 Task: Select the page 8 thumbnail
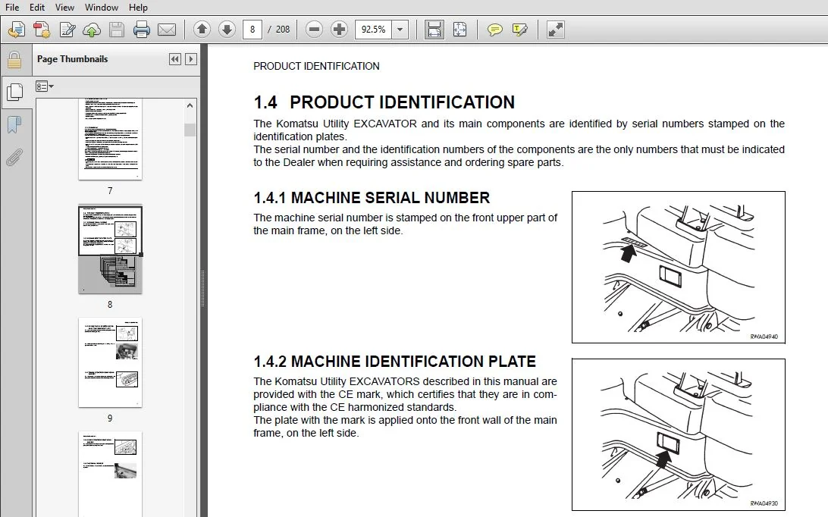tap(111, 249)
